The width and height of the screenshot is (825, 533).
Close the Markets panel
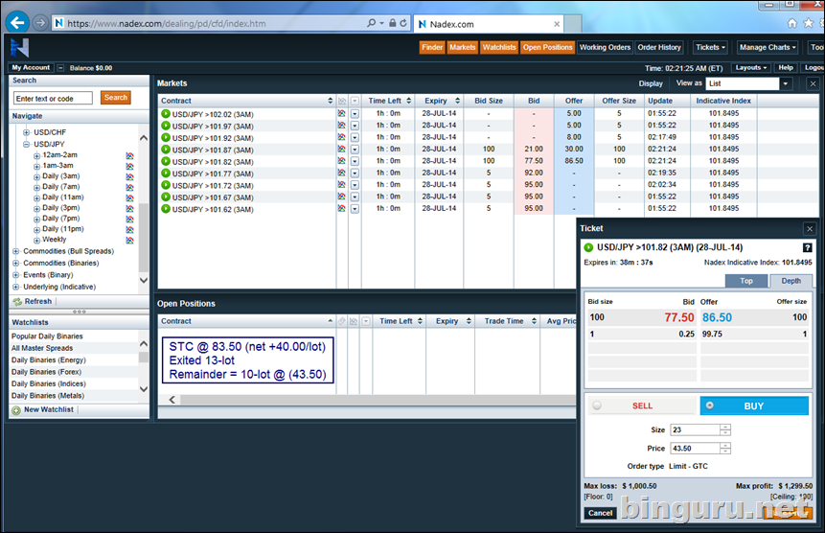coord(813,83)
